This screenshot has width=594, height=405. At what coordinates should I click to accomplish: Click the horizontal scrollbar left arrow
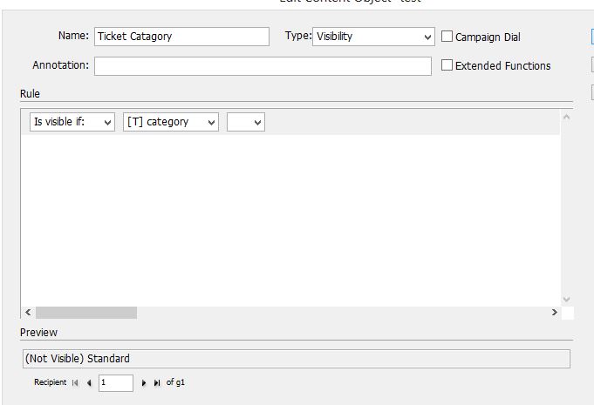[x=28, y=313]
